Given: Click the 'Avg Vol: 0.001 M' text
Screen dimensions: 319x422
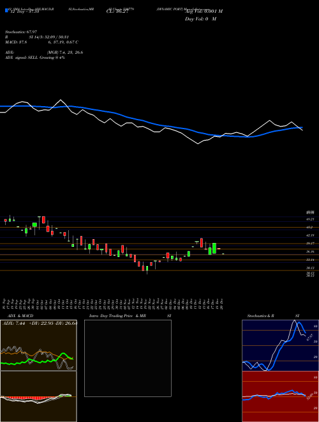Looking at the screenshot, I should tap(204, 12).
